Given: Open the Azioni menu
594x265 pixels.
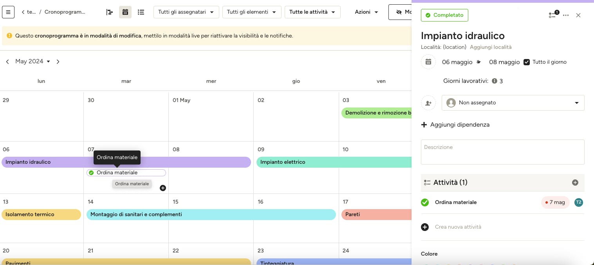Looking at the screenshot, I should 367,12.
